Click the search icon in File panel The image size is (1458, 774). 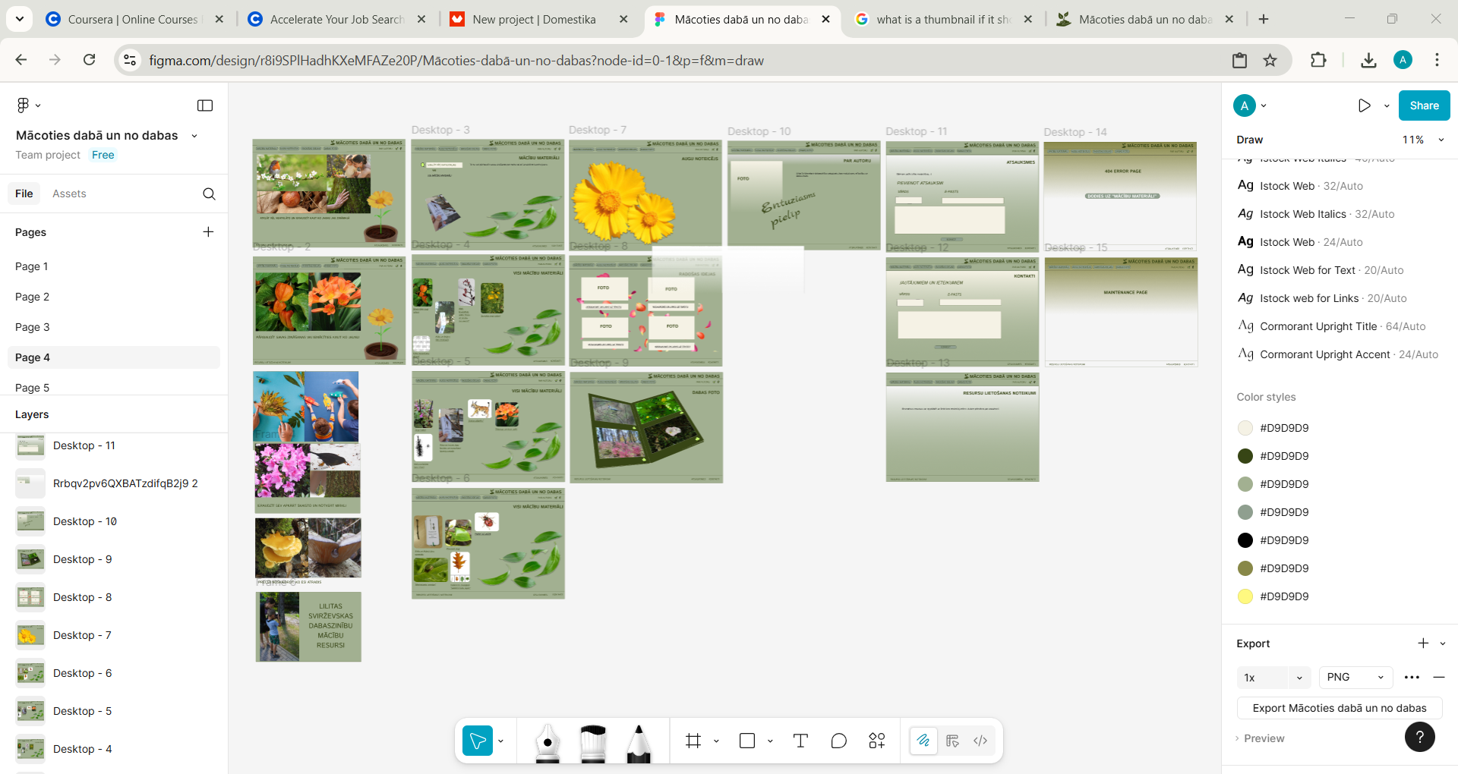209,193
